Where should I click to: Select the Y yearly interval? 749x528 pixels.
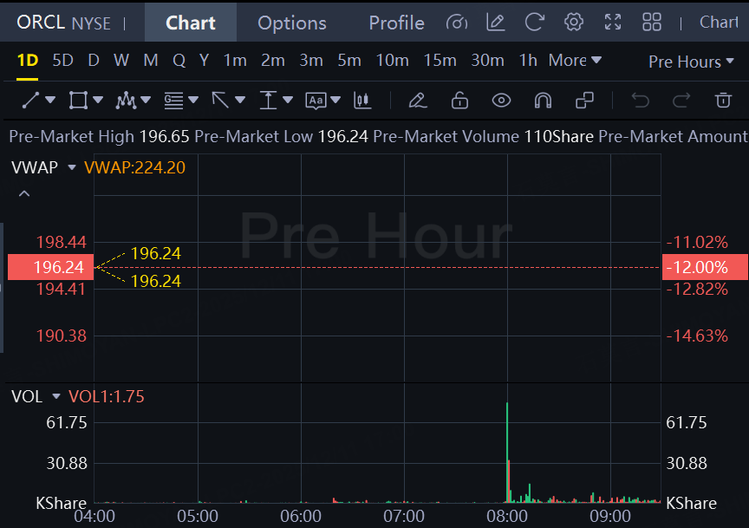205,61
